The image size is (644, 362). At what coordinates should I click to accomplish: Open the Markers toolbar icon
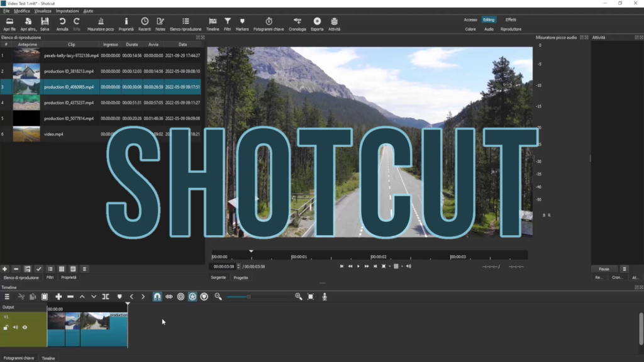click(x=242, y=25)
